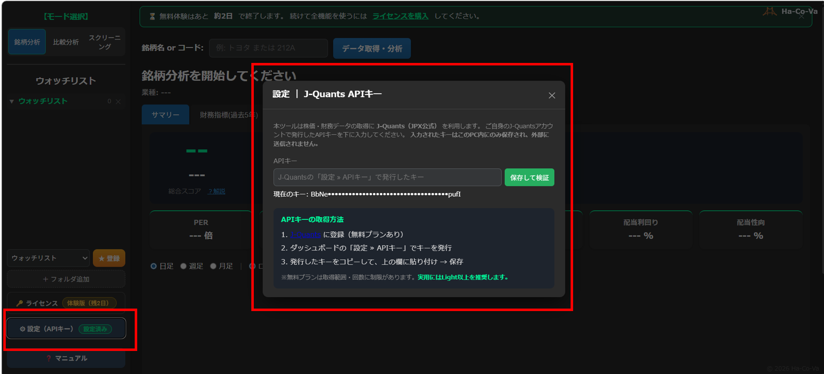Click the ウォッチリスト folder name

coord(43,101)
